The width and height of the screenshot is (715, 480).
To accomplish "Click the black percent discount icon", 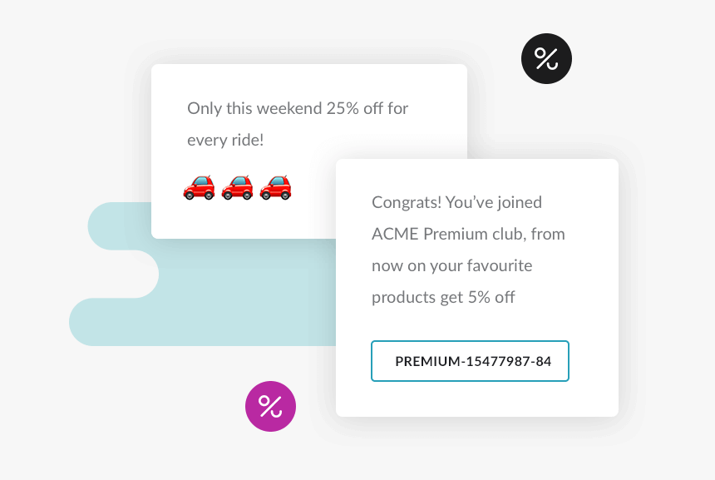I will (546, 58).
